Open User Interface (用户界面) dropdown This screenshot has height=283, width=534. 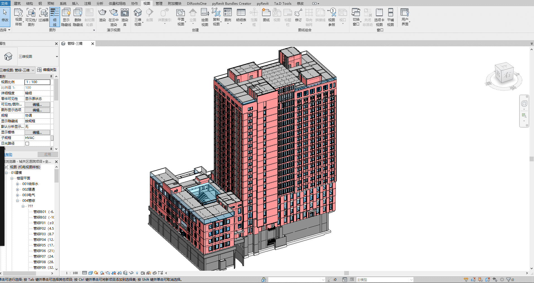(x=405, y=17)
